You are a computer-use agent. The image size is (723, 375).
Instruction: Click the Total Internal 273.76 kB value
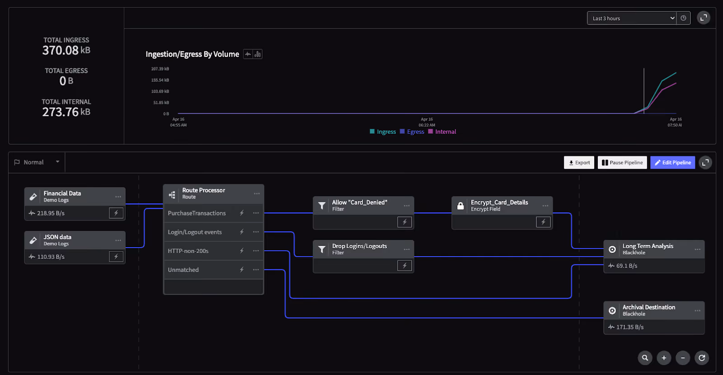click(66, 112)
